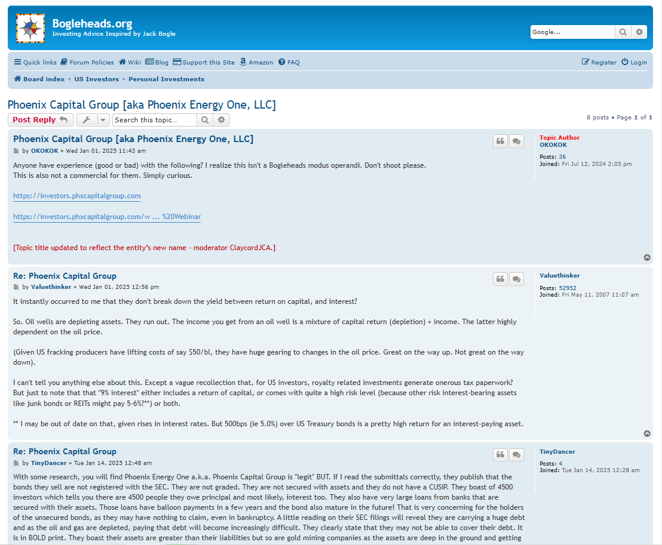This screenshot has width=662, height=545.
Task: Open advanced site search gear icon
Action: coord(639,32)
